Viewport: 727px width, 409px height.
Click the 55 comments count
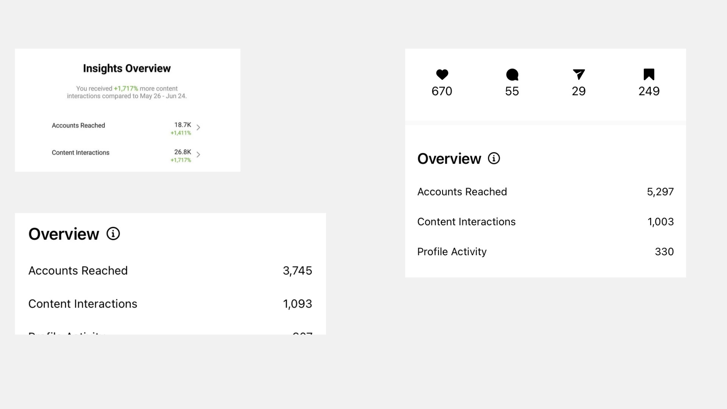tap(512, 91)
